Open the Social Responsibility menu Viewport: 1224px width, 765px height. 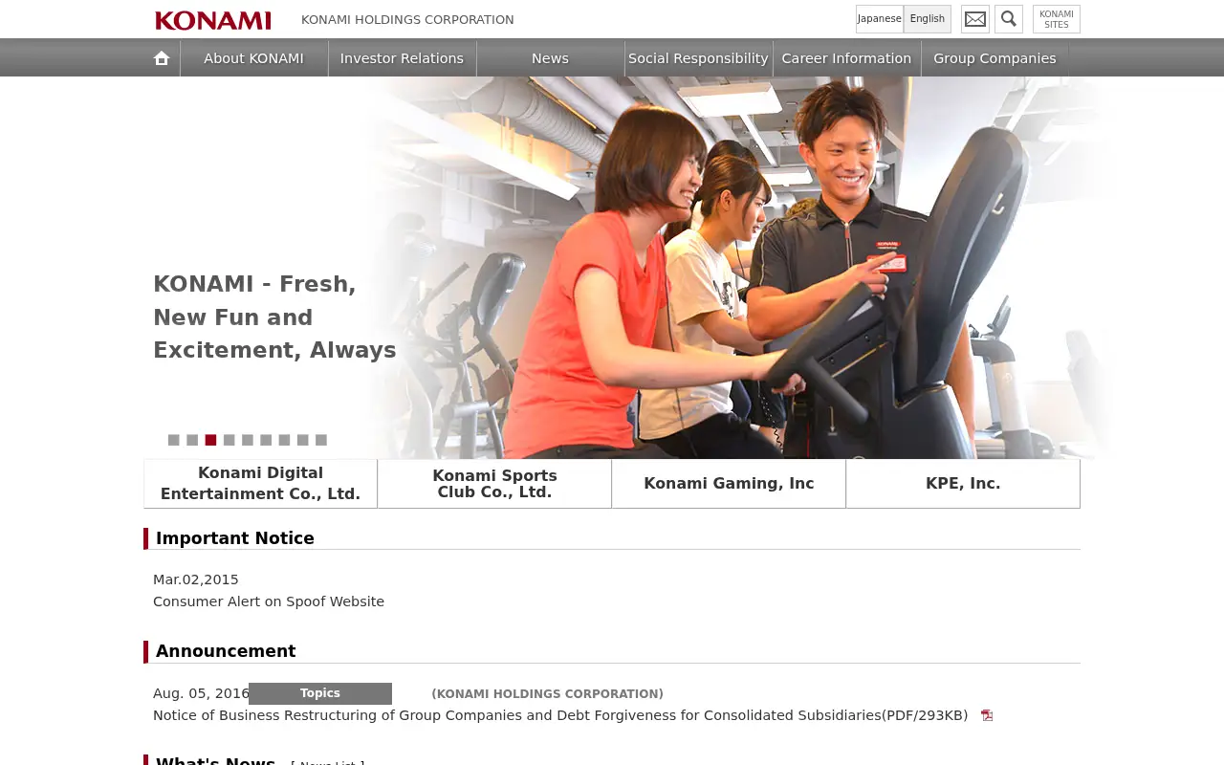pyautogui.click(x=698, y=58)
